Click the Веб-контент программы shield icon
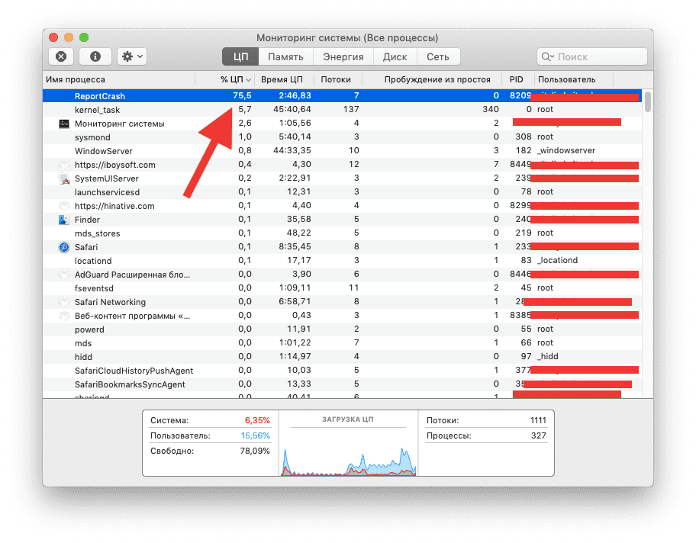Viewport: 696px width, 543px height. 64,316
